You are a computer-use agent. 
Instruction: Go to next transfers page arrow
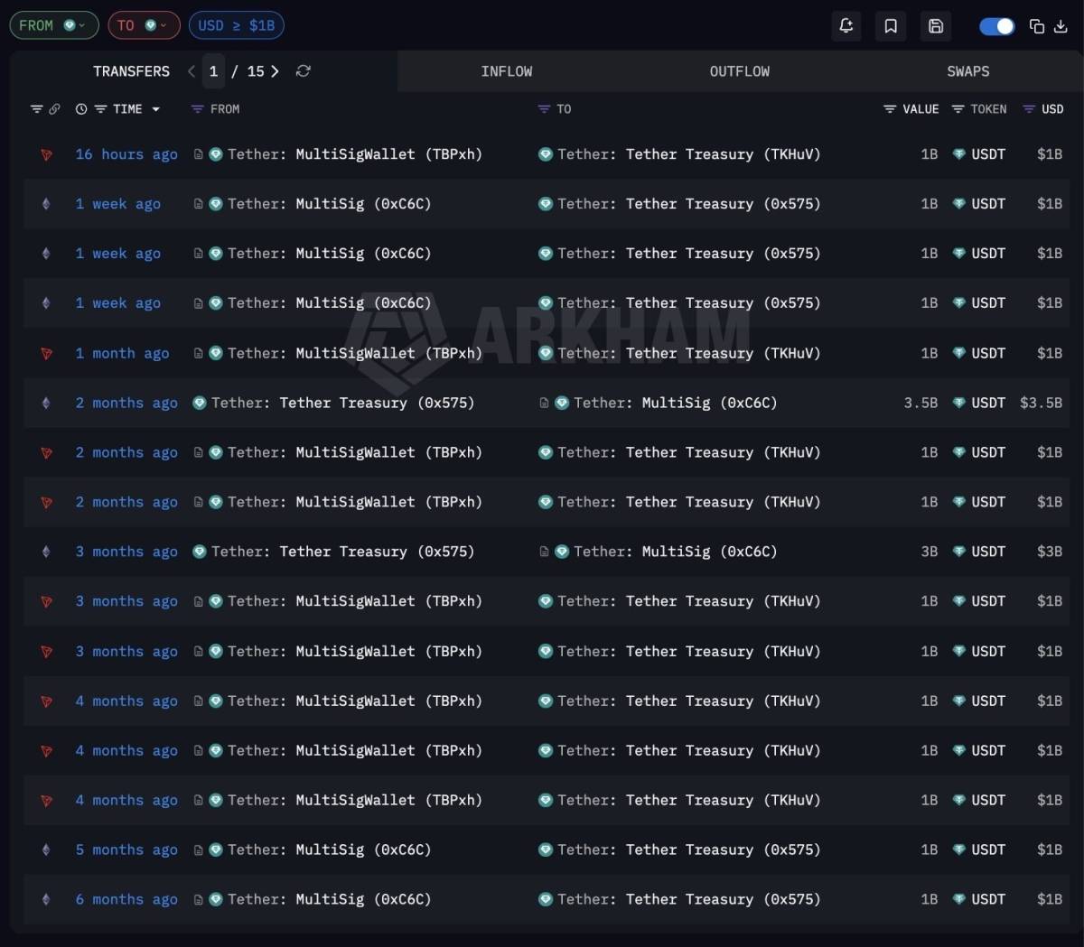tap(275, 71)
